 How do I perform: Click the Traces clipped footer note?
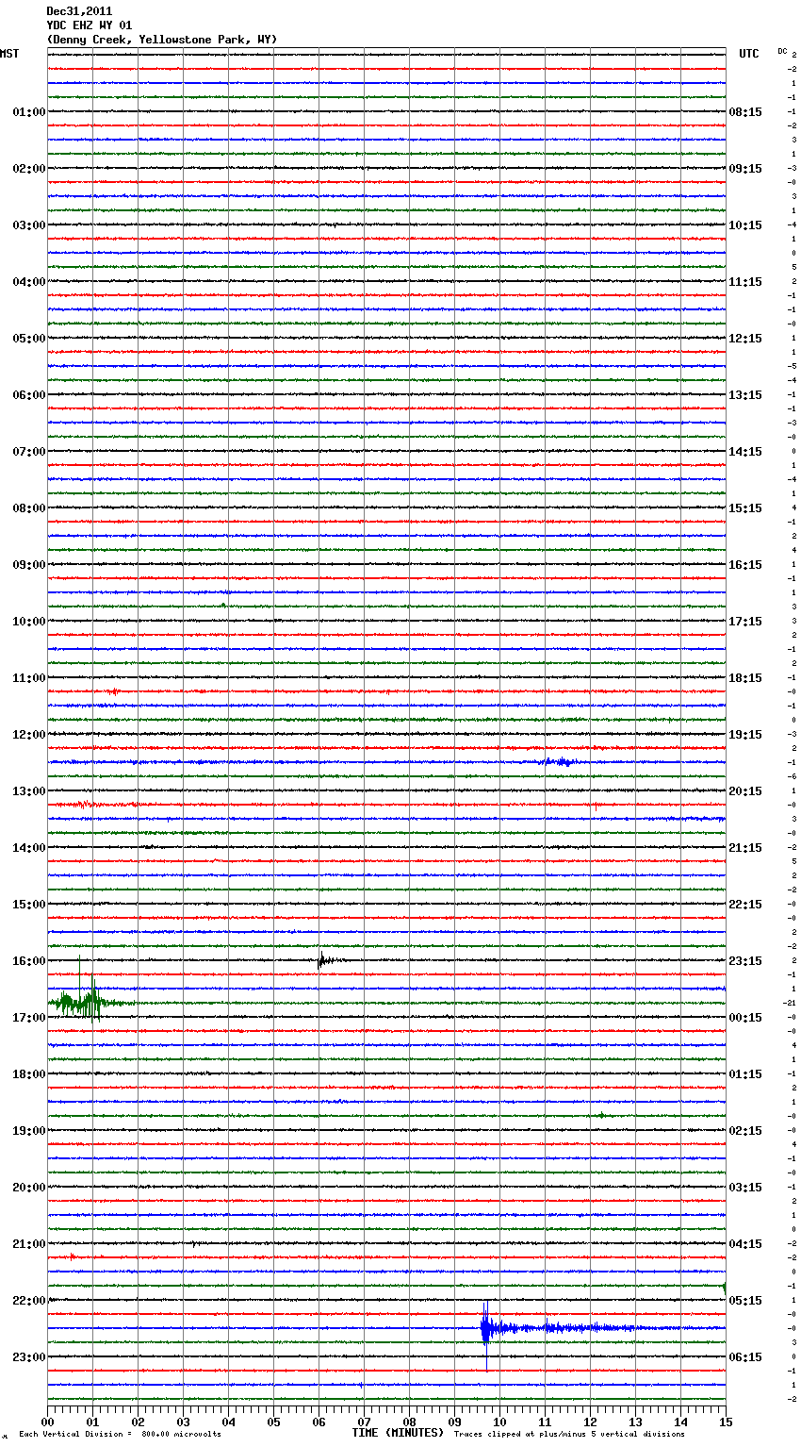[569, 1435]
